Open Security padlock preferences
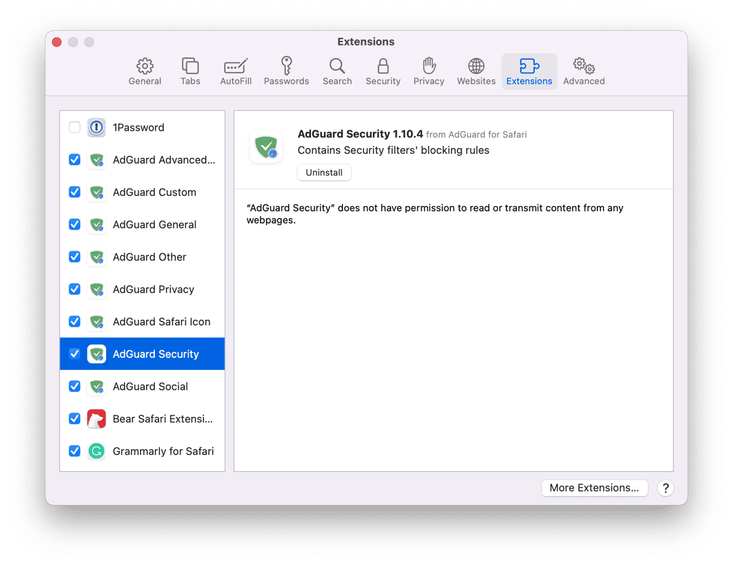Screen dimensions: 733x565 [x=383, y=72]
